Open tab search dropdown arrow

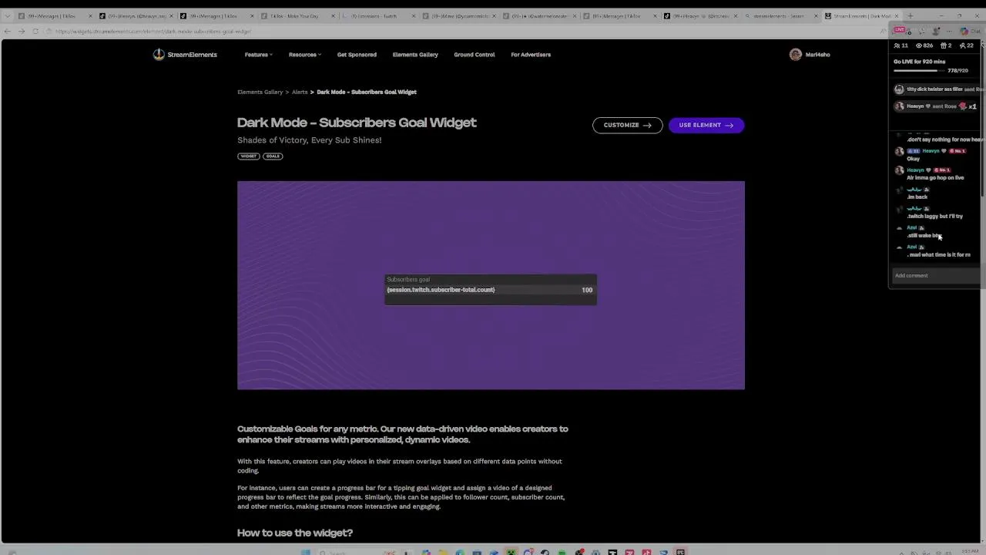(x=8, y=15)
